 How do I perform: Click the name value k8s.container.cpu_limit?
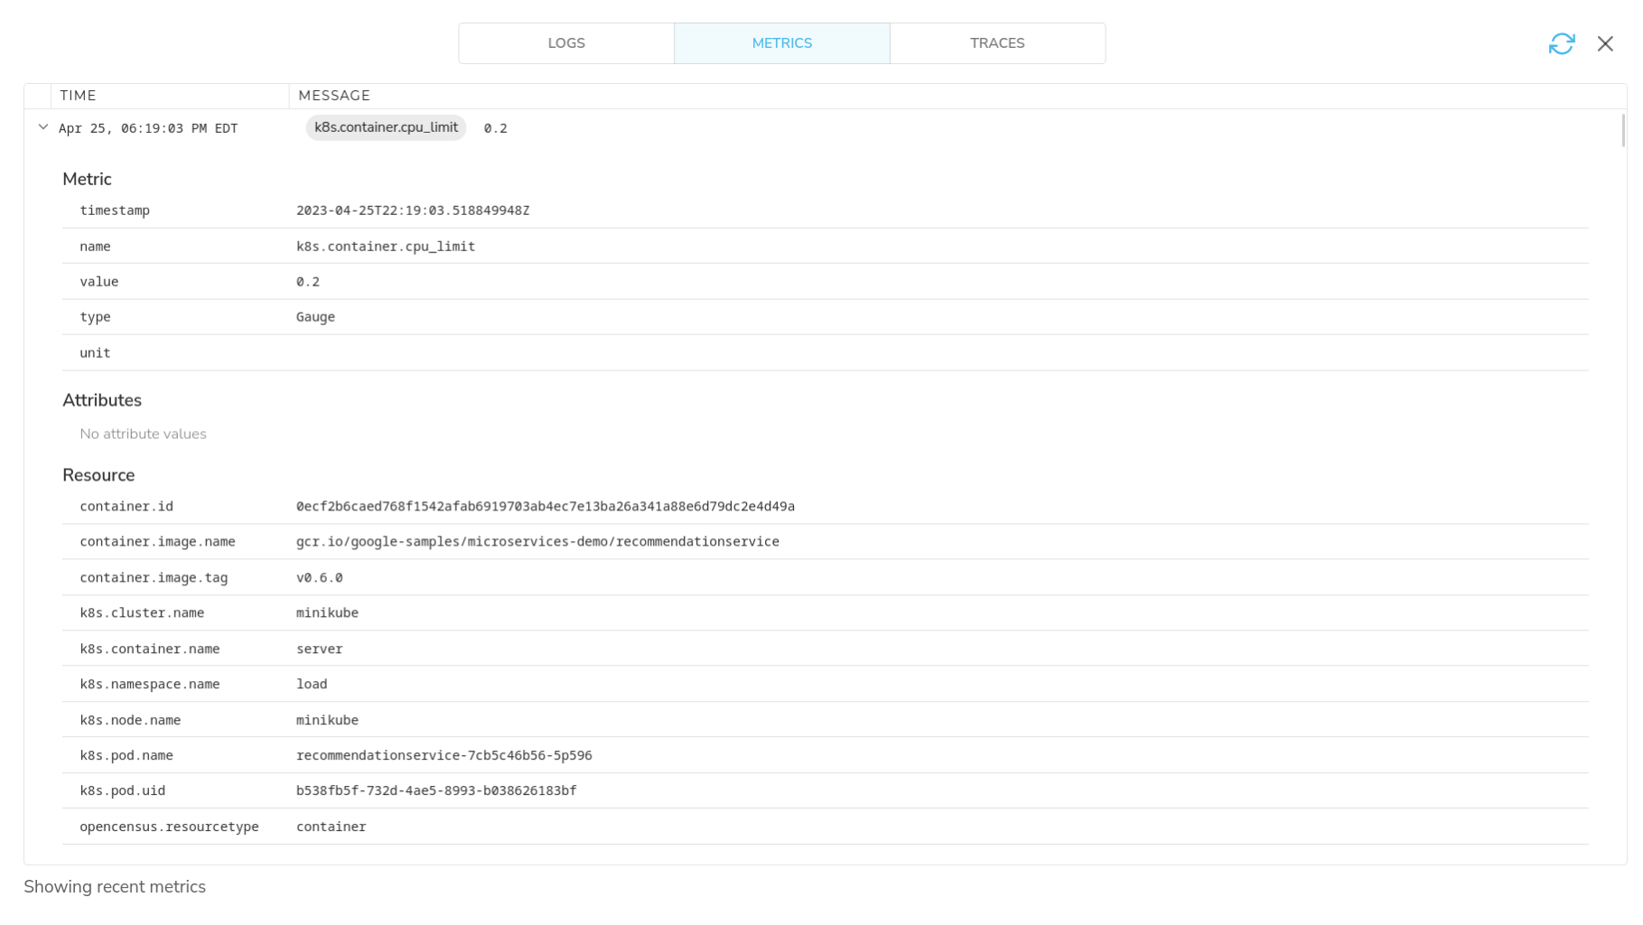[x=386, y=247]
